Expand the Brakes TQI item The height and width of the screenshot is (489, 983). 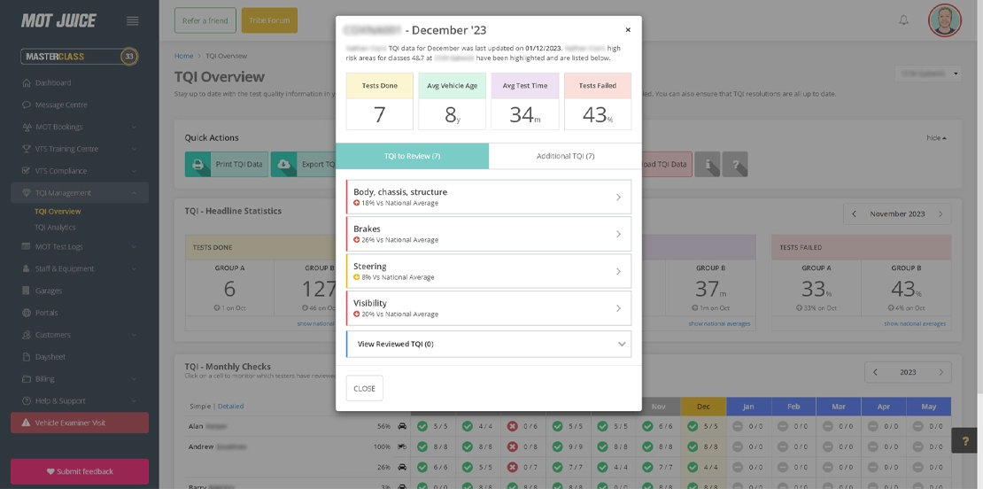(488, 234)
